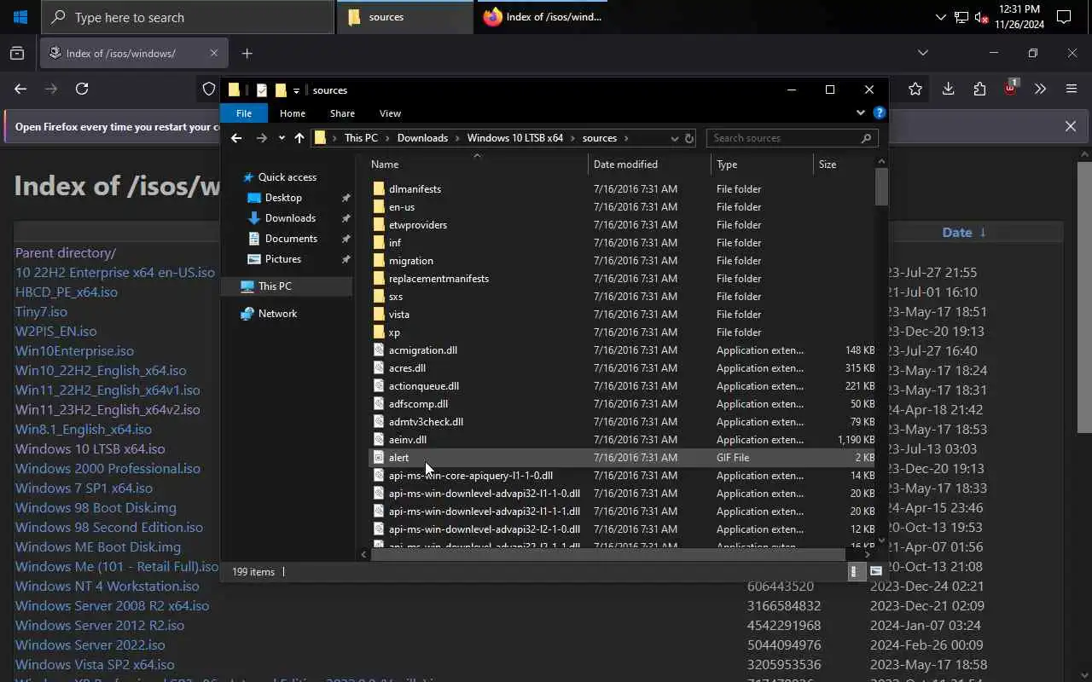Open Windows 2000 Professional.iso link
The height and width of the screenshot is (682, 1092).
[x=107, y=468]
